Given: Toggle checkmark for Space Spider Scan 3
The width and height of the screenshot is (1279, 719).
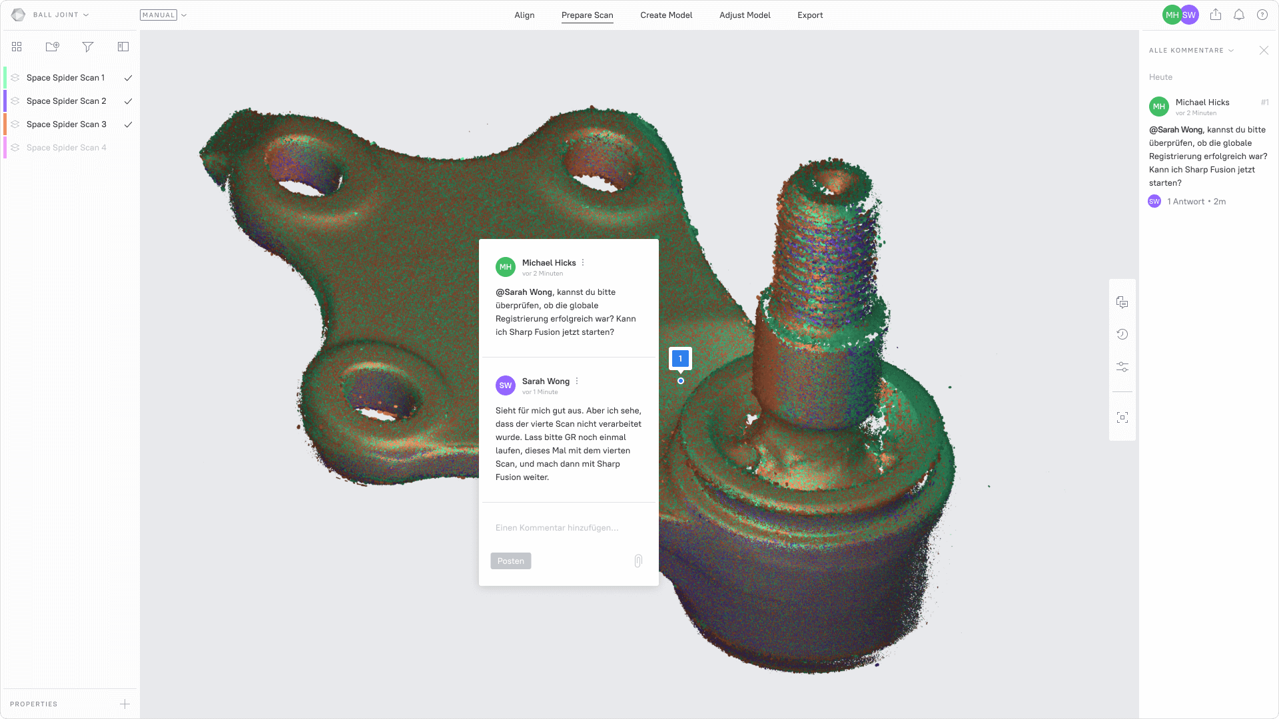Looking at the screenshot, I should click(x=128, y=124).
